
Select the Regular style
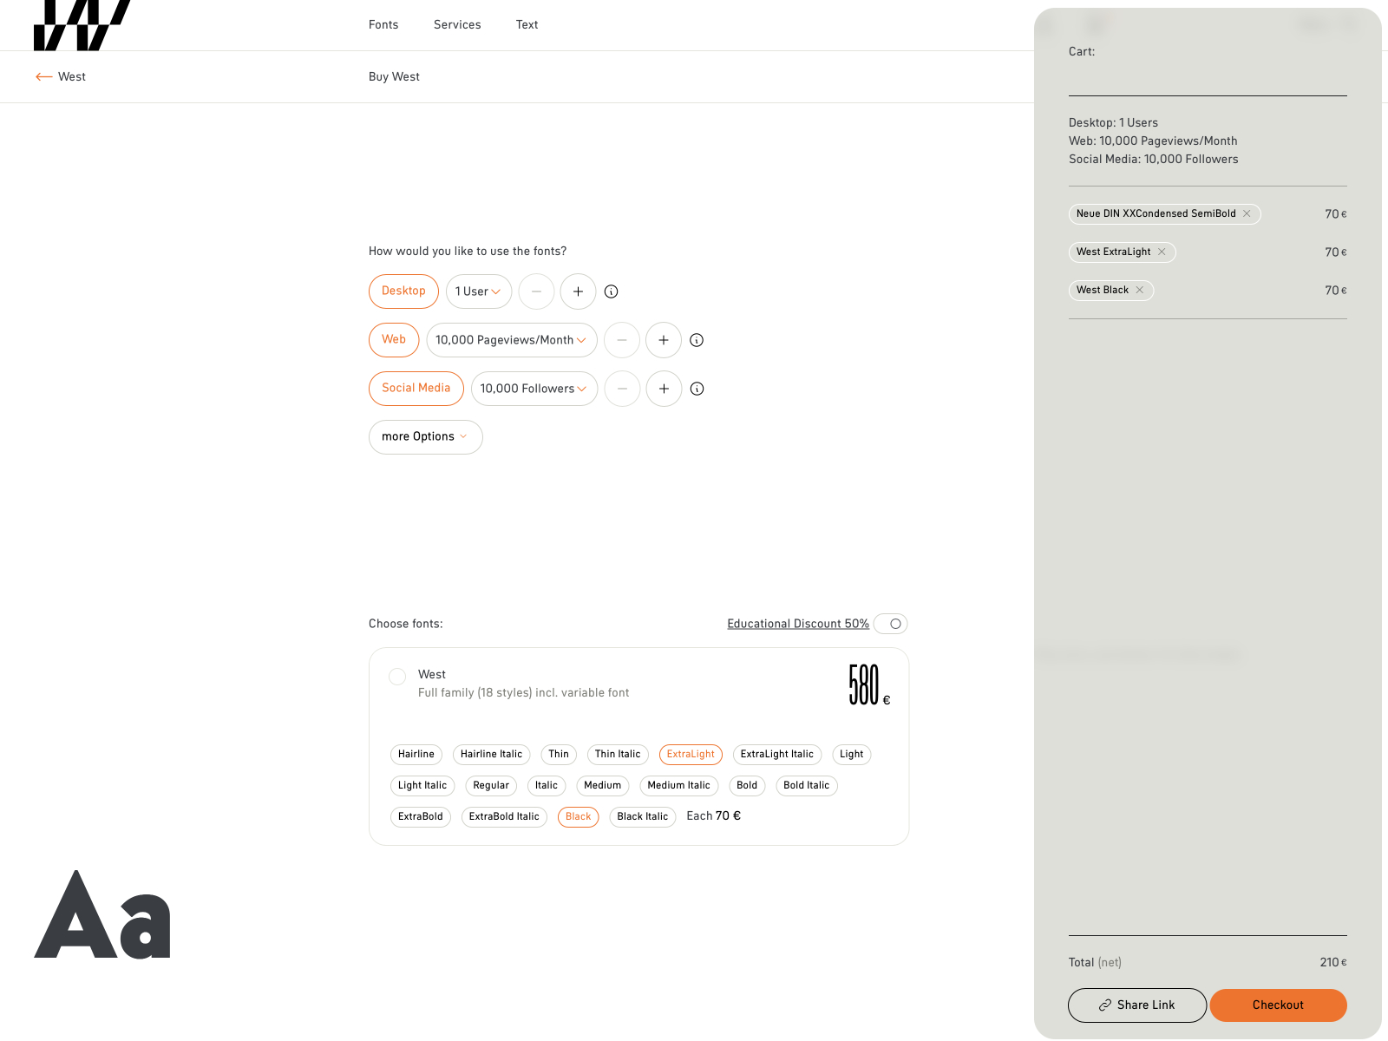[x=491, y=786]
